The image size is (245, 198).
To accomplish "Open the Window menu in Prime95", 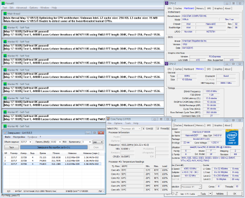I will click(45, 8).
